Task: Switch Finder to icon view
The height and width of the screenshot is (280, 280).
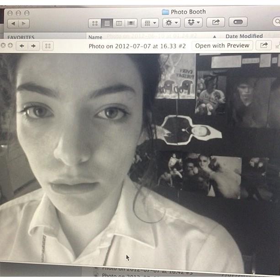Action: [x=95, y=23]
